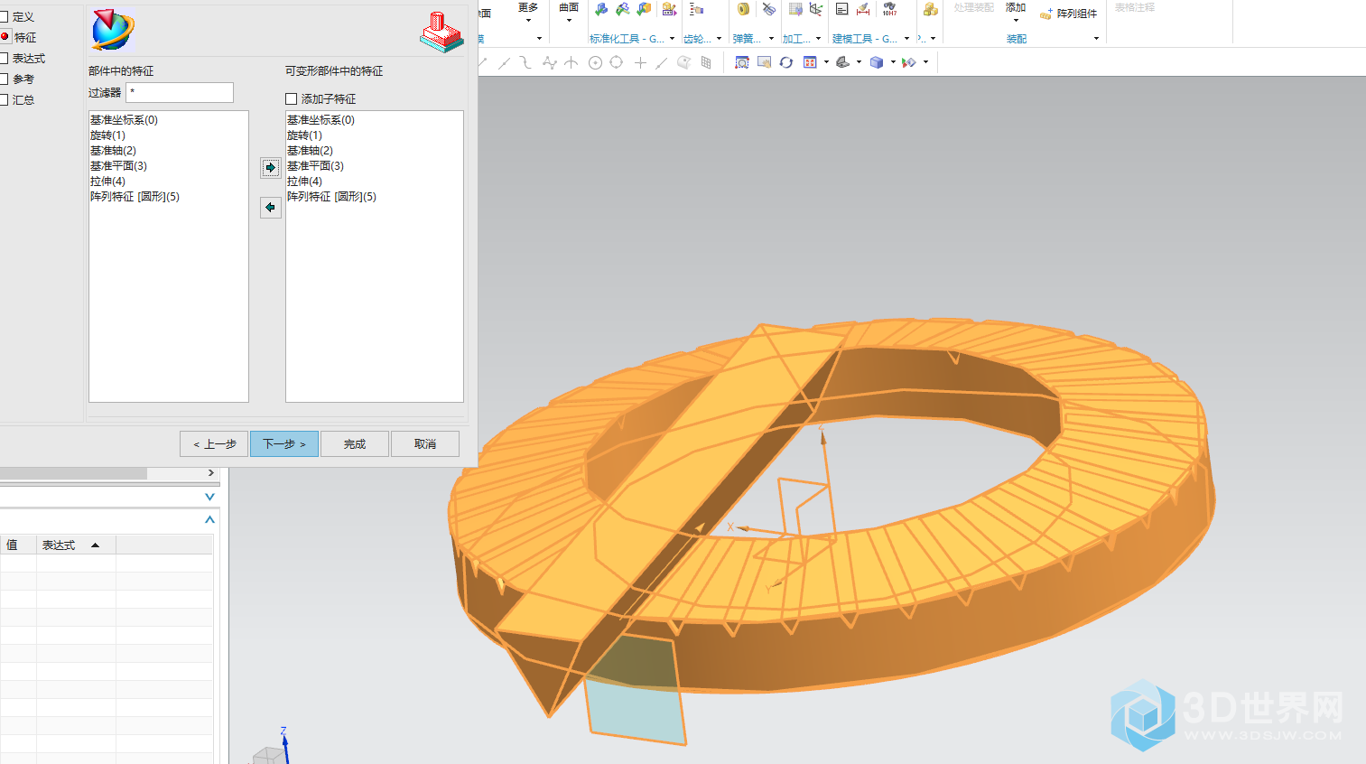Click the yellow assembly cubes icon in ribbon
This screenshot has height=764, width=1366.
(930, 9)
